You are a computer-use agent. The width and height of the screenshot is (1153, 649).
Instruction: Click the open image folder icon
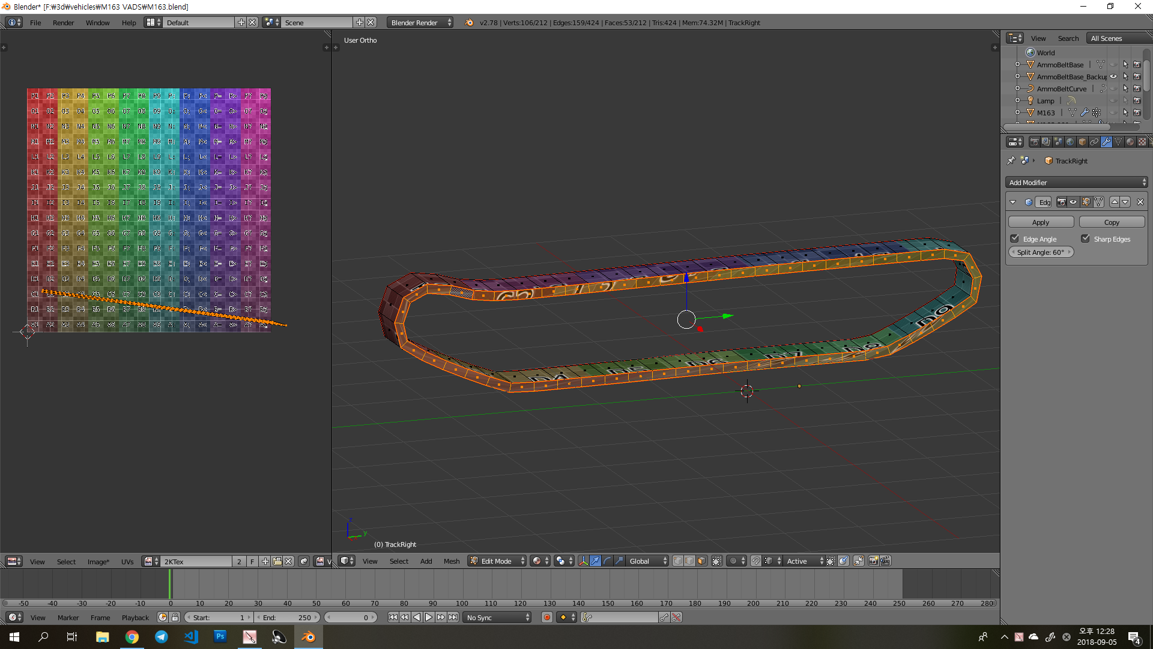point(277,561)
